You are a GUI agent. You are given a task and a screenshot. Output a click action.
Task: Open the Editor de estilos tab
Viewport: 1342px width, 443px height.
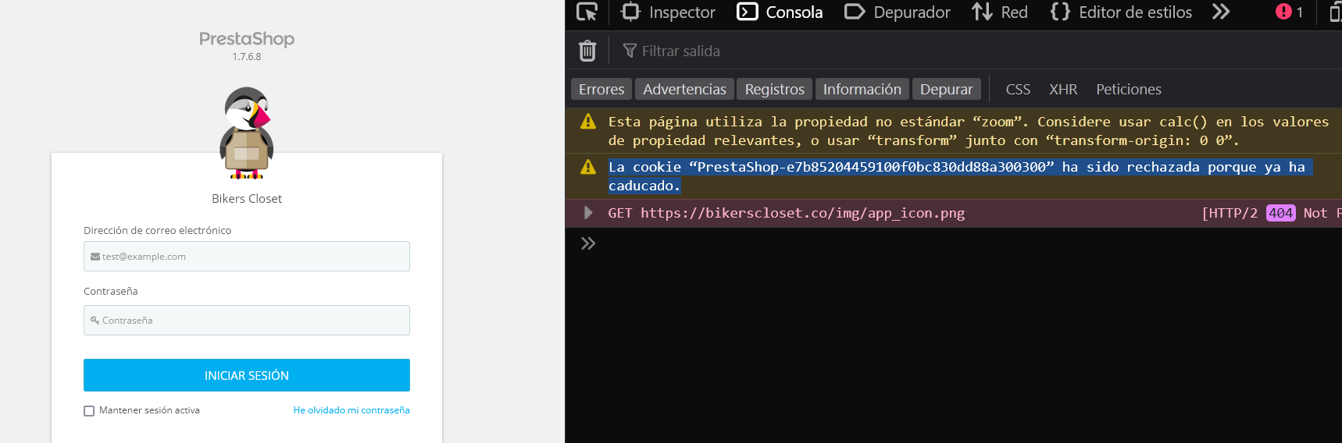pos(1121,12)
